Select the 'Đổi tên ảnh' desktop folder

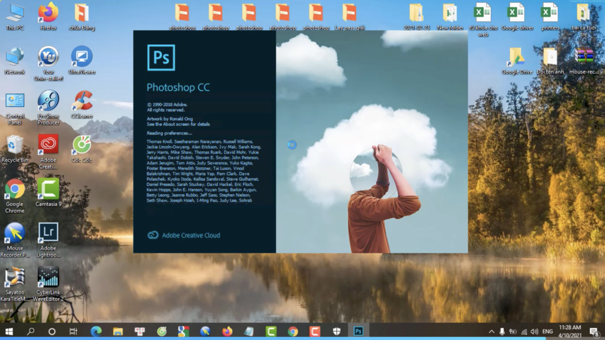(550, 61)
